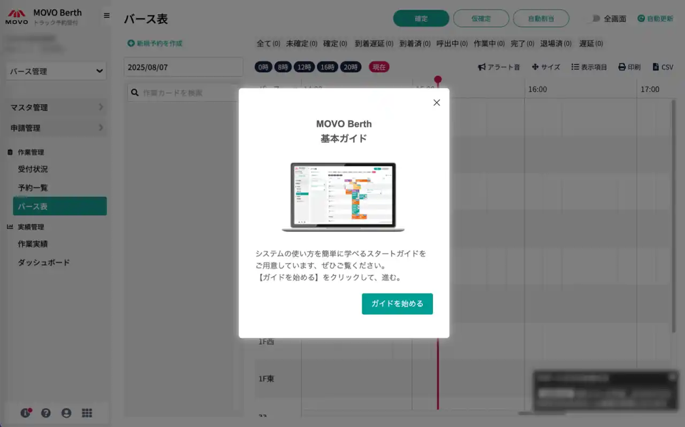The image size is (685, 427).
Task: Open 予約一覧 in the sidebar
Action: coord(33,188)
